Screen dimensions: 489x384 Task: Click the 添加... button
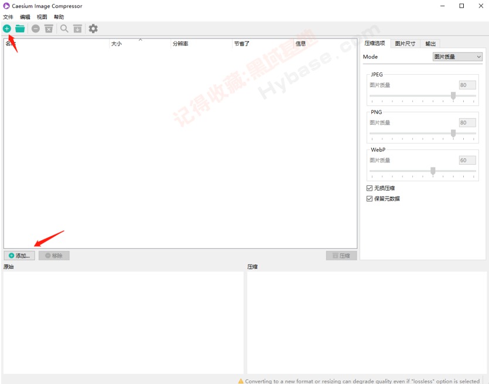click(x=19, y=255)
